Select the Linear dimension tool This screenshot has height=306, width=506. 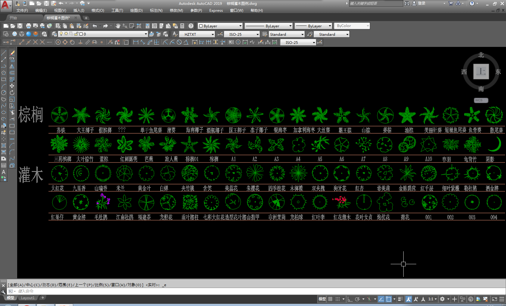(136, 42)
